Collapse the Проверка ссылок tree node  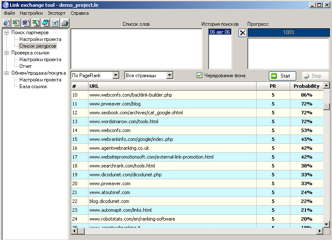click(7, 53)
